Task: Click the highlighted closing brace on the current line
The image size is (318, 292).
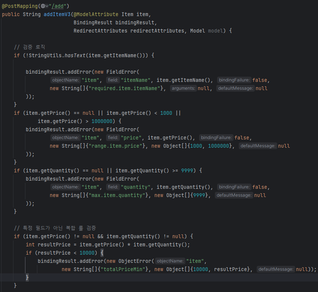Action: pyautogui.click(x=27, y=277)
